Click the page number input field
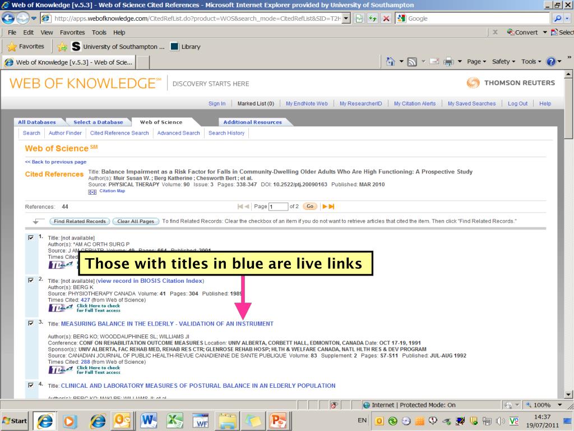 coord(278,207)
